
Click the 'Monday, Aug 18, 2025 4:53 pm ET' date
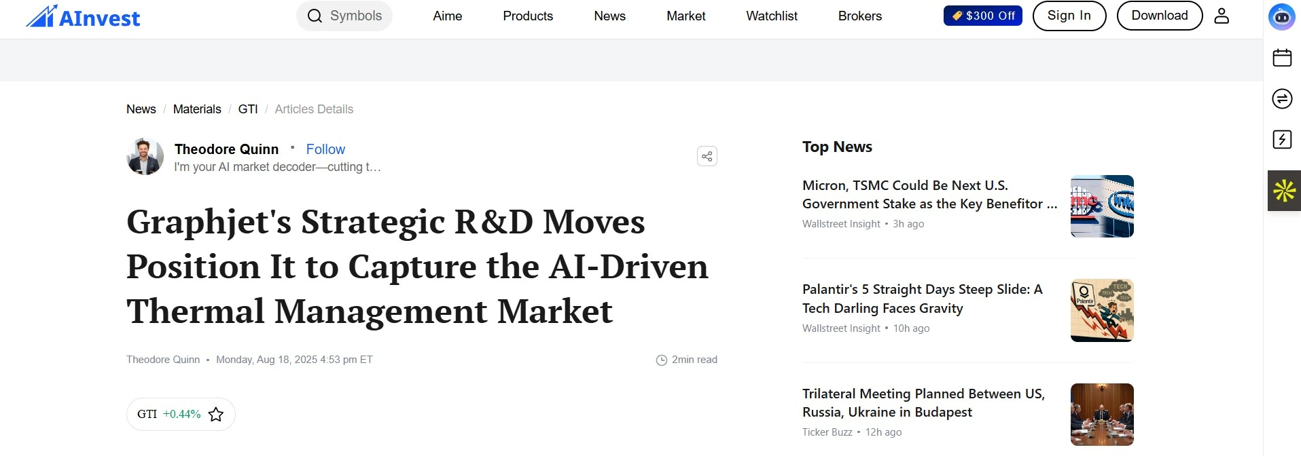click(x=294, y=360)
